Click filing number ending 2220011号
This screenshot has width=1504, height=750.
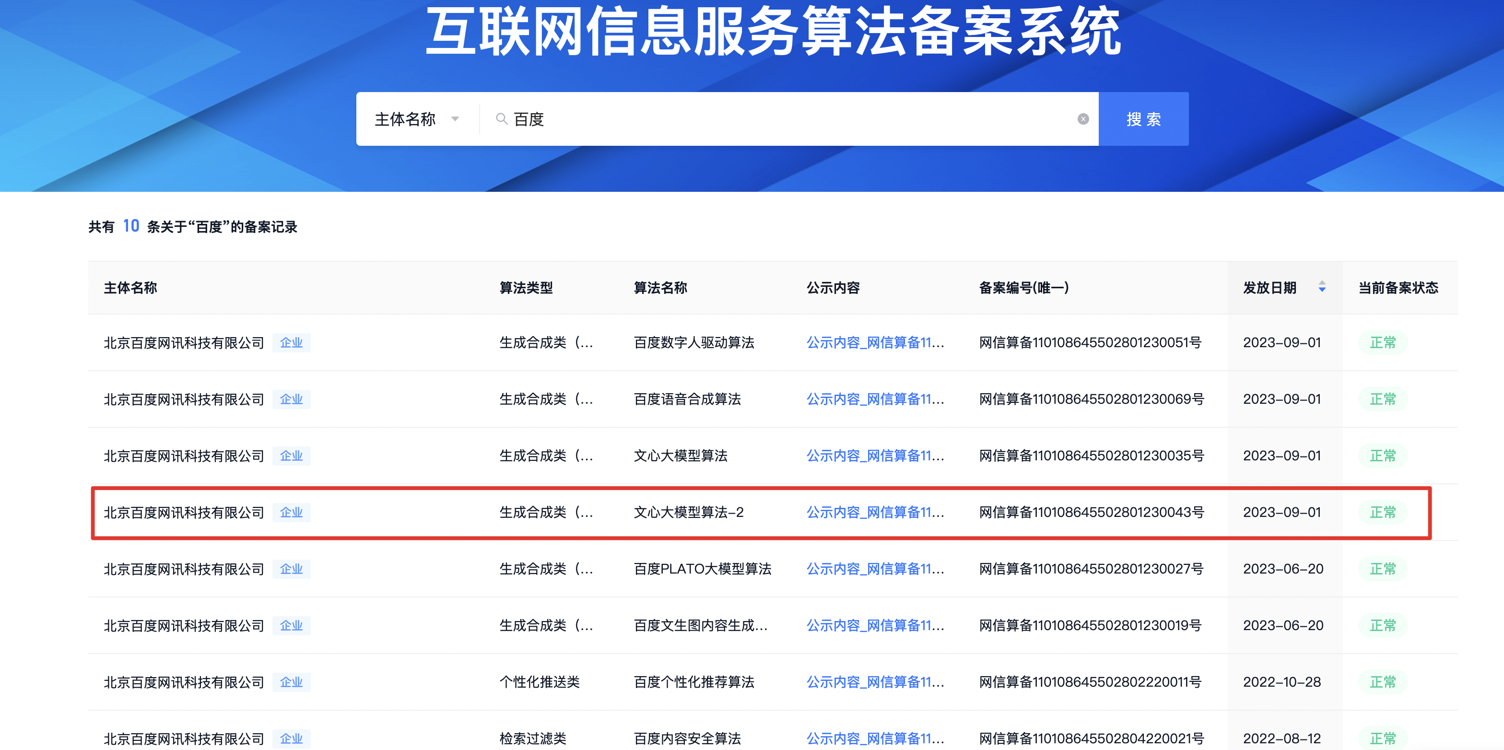1090,682
